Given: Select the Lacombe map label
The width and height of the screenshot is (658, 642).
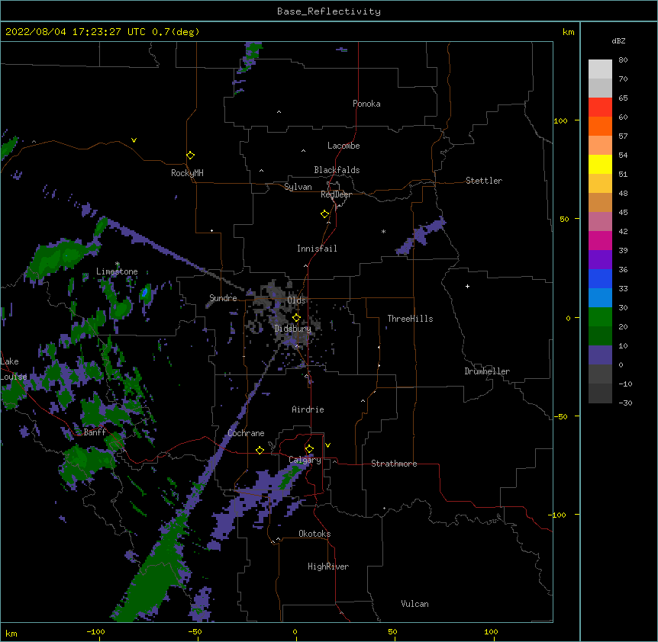Looking at the screenshot, I should pos(344,146).
